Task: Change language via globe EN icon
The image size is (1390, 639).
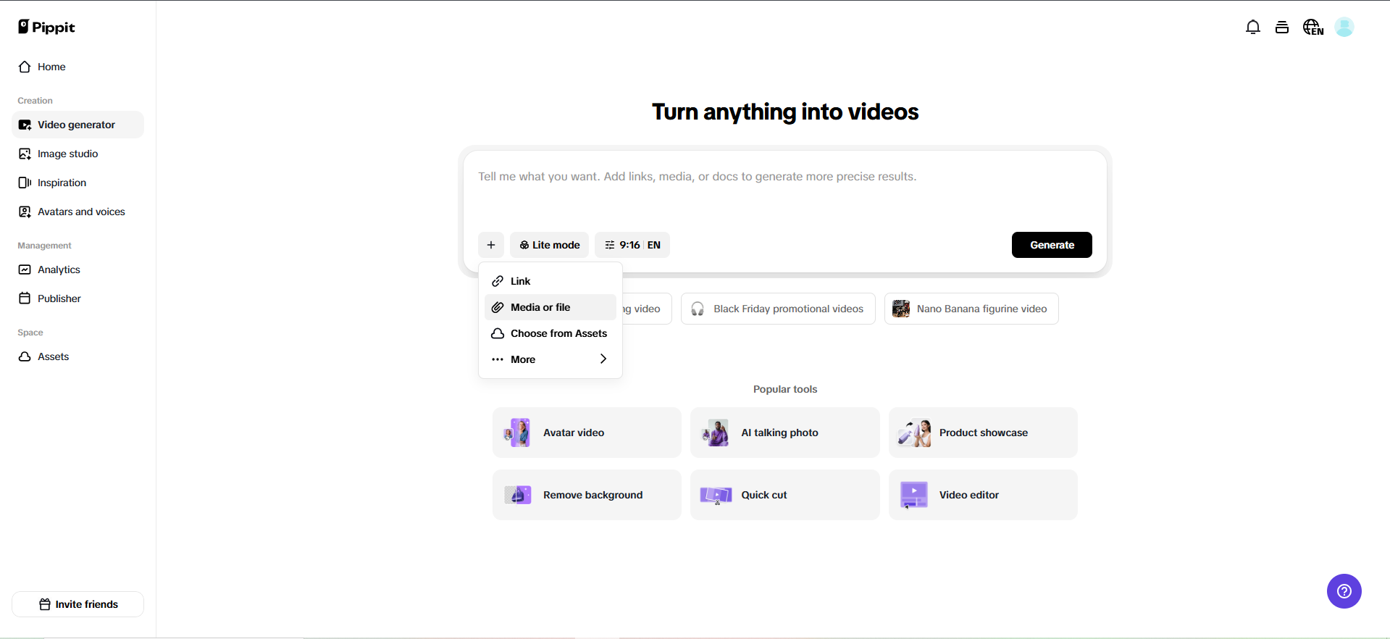Action: tap(1313, 28)
